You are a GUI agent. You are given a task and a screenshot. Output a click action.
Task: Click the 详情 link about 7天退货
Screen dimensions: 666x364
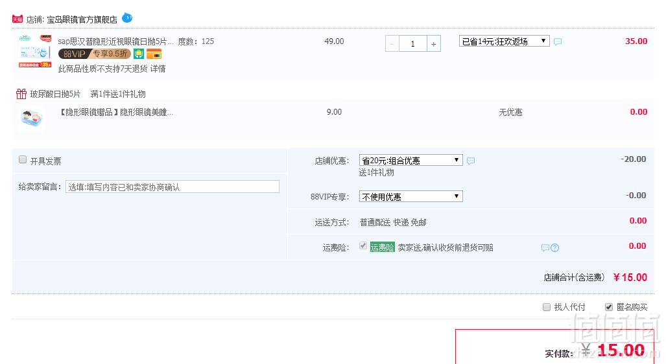[158, 69]
